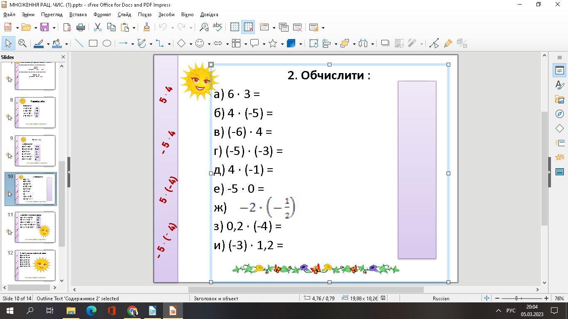This screenshot has width=568, height=319.
Task: Click the Save document icon
Action: coord(44,27)
